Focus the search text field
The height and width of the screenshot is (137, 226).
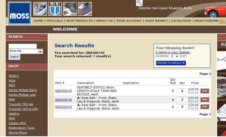point(23,46)
